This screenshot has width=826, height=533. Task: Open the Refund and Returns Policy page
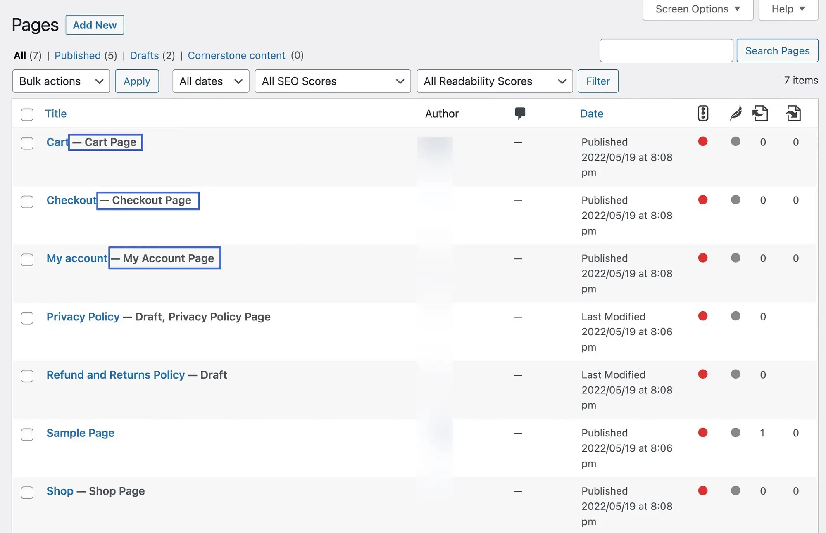coord(116,374)
